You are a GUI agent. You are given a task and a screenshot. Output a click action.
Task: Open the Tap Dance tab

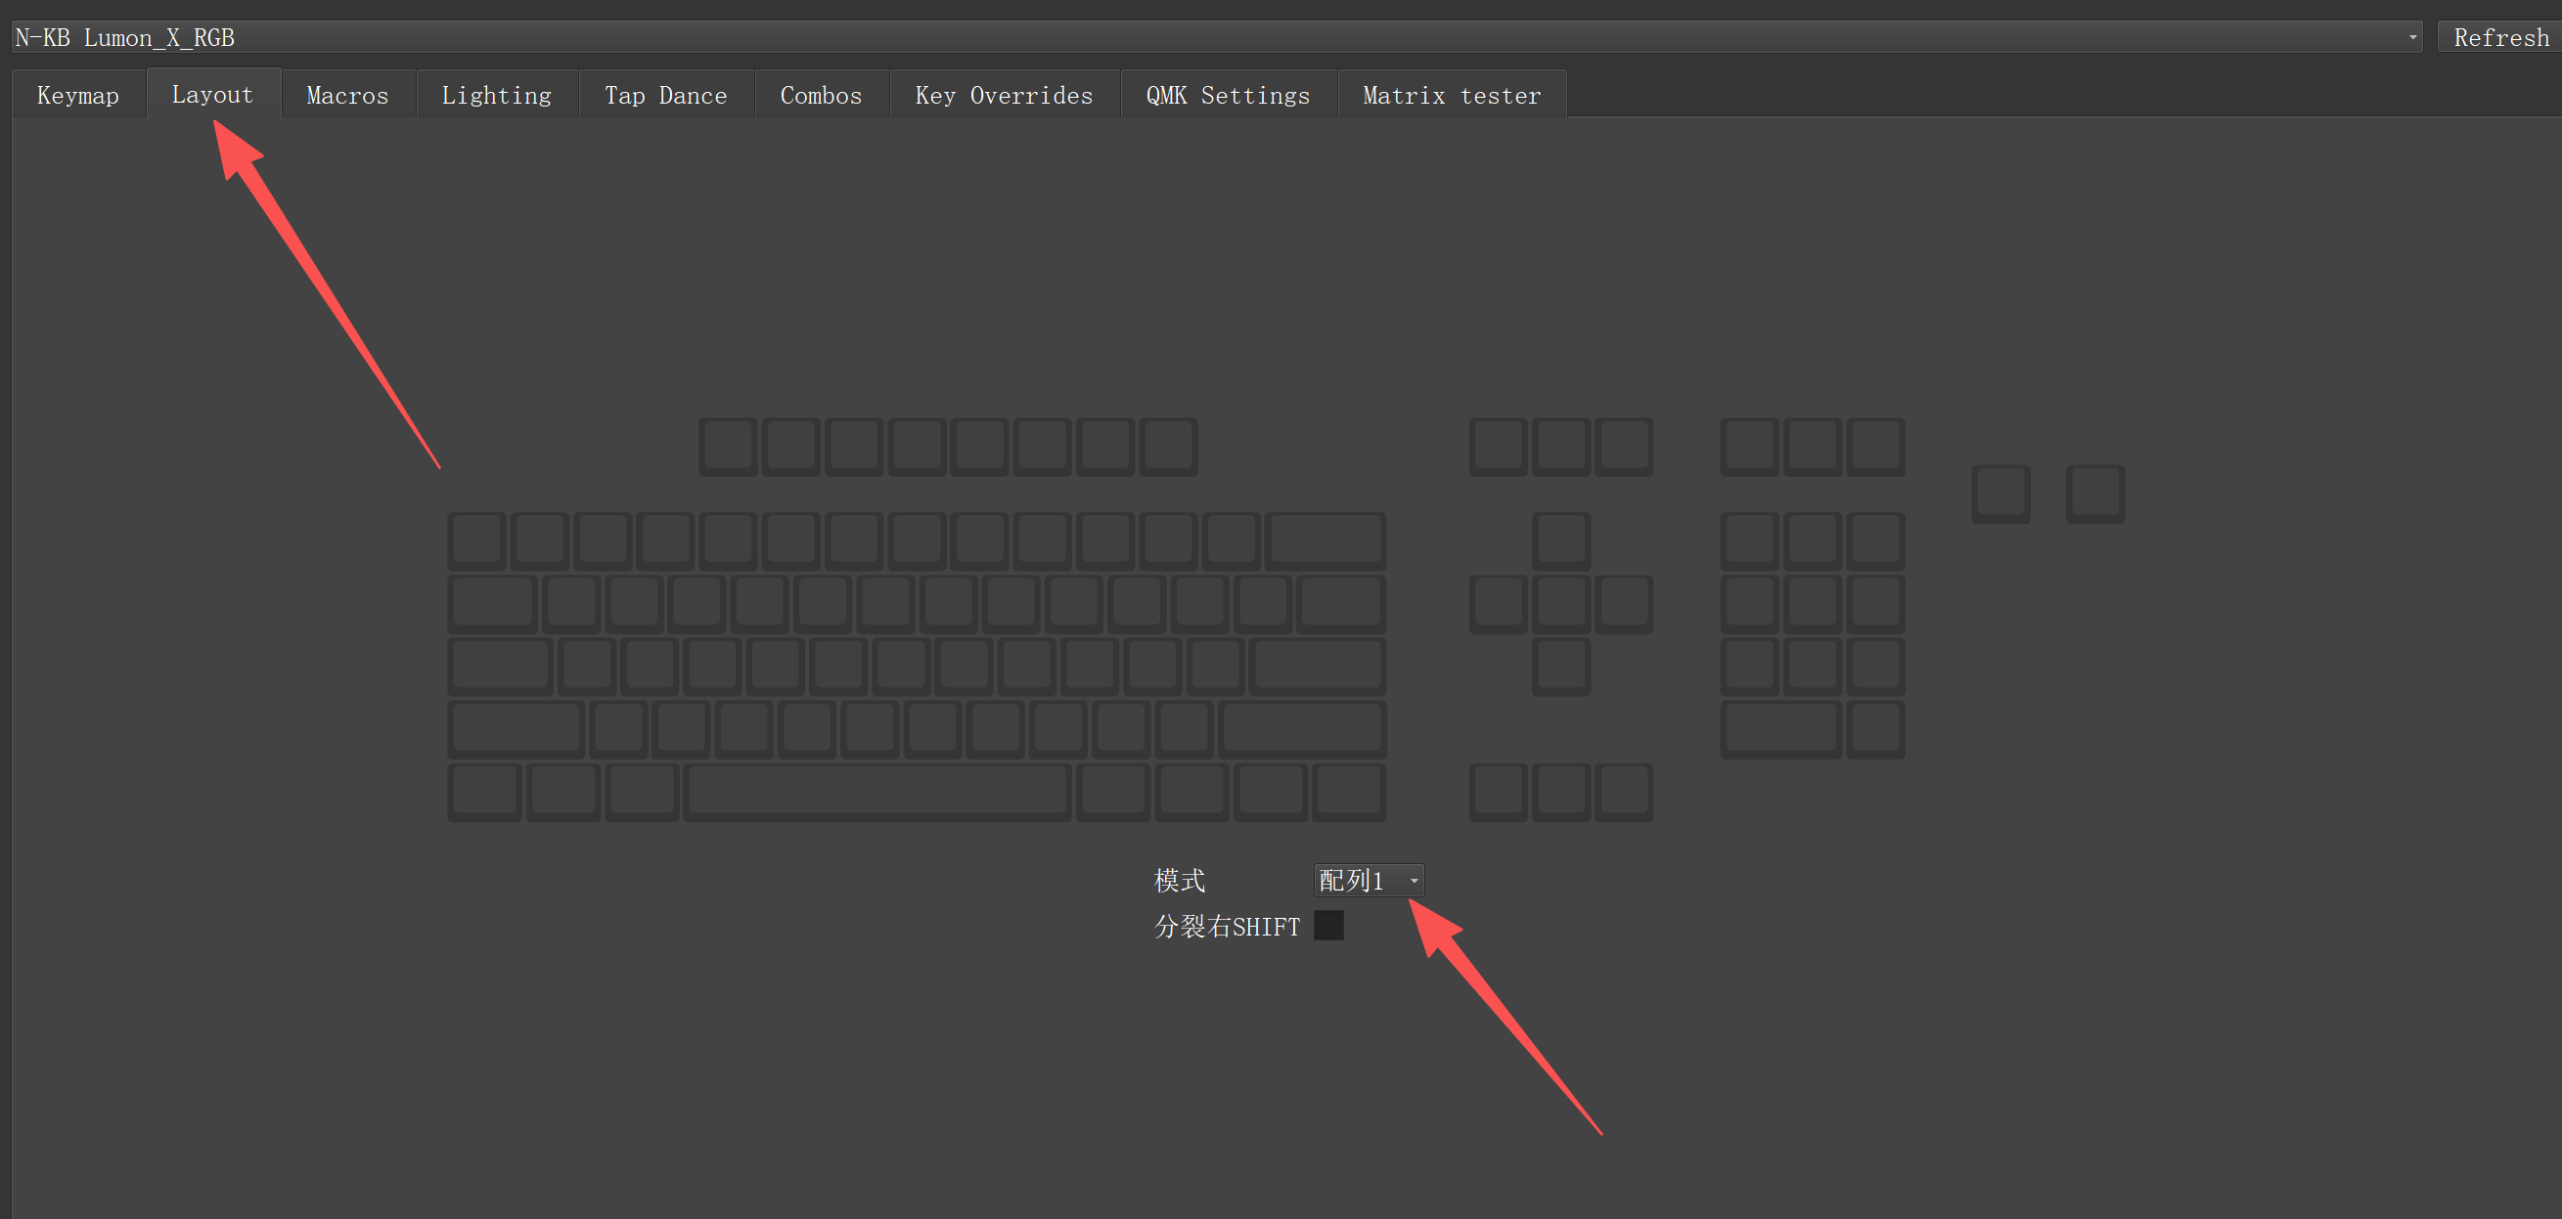coord(665,96)
